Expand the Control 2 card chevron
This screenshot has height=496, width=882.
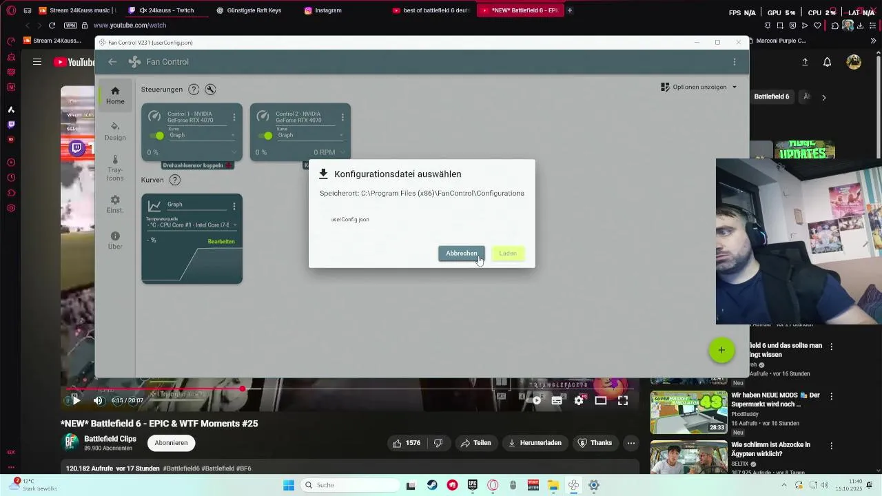pos(342,153)
